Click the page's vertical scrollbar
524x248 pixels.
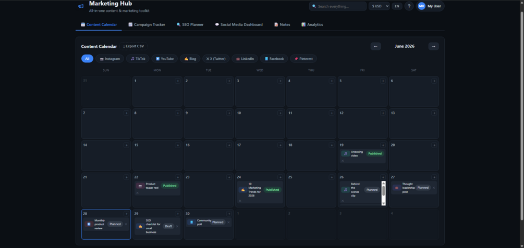[522, 115]
